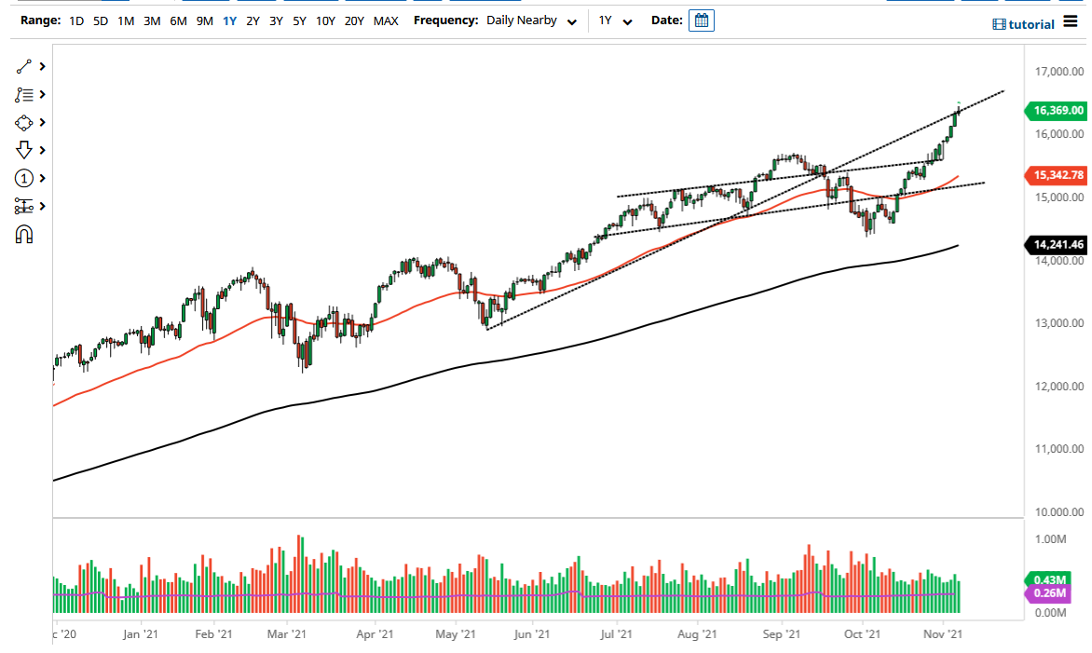This screenshot has height=653, width=1092.
Task: Select the measurement tool
Action: [23, 206]
